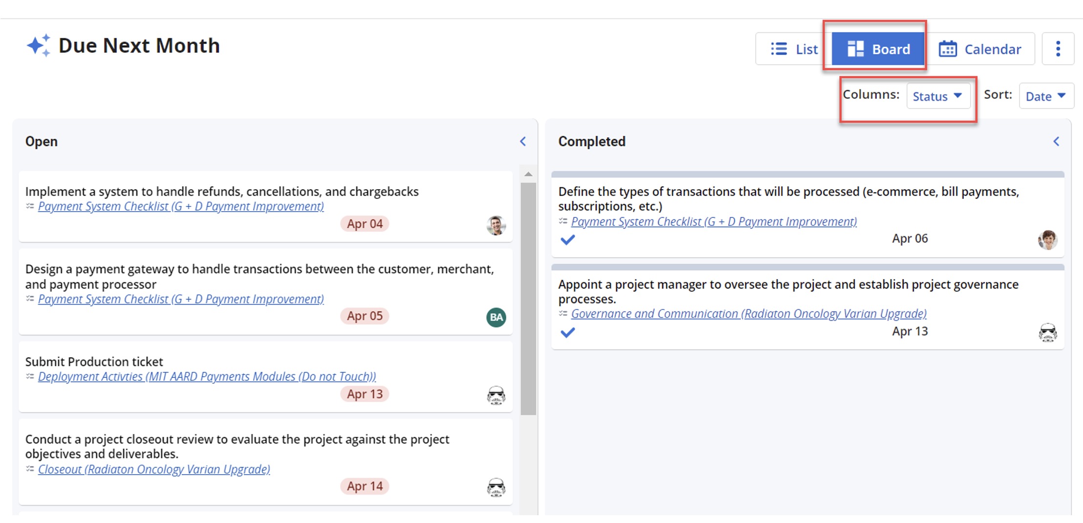Click stormtrooper avatar on the Apr 14 card
The height and width of the screenshot is (523, 1083).
click(x=496, y=487)
